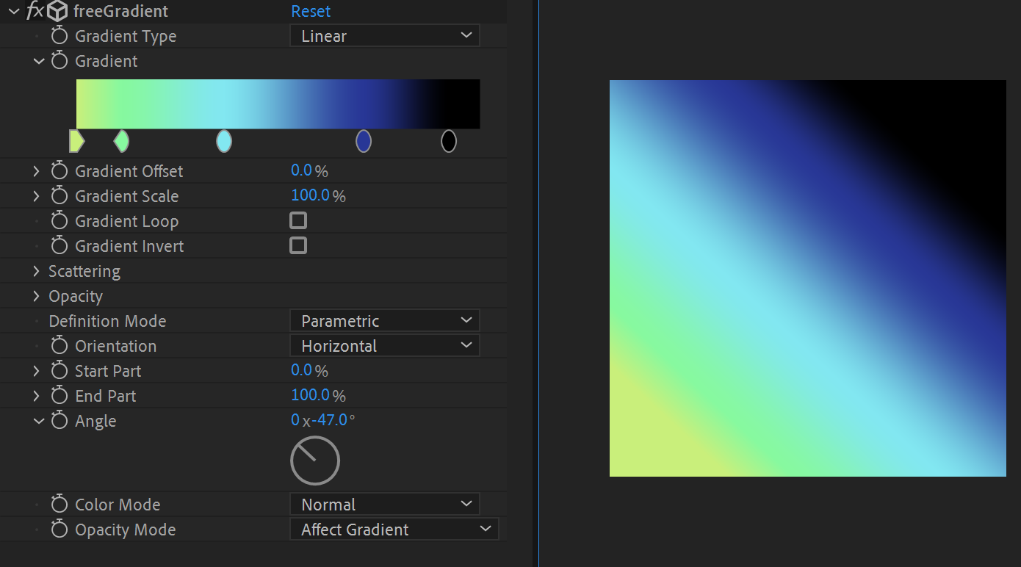Open the Opacity Mode dropdown

(394, 530)
